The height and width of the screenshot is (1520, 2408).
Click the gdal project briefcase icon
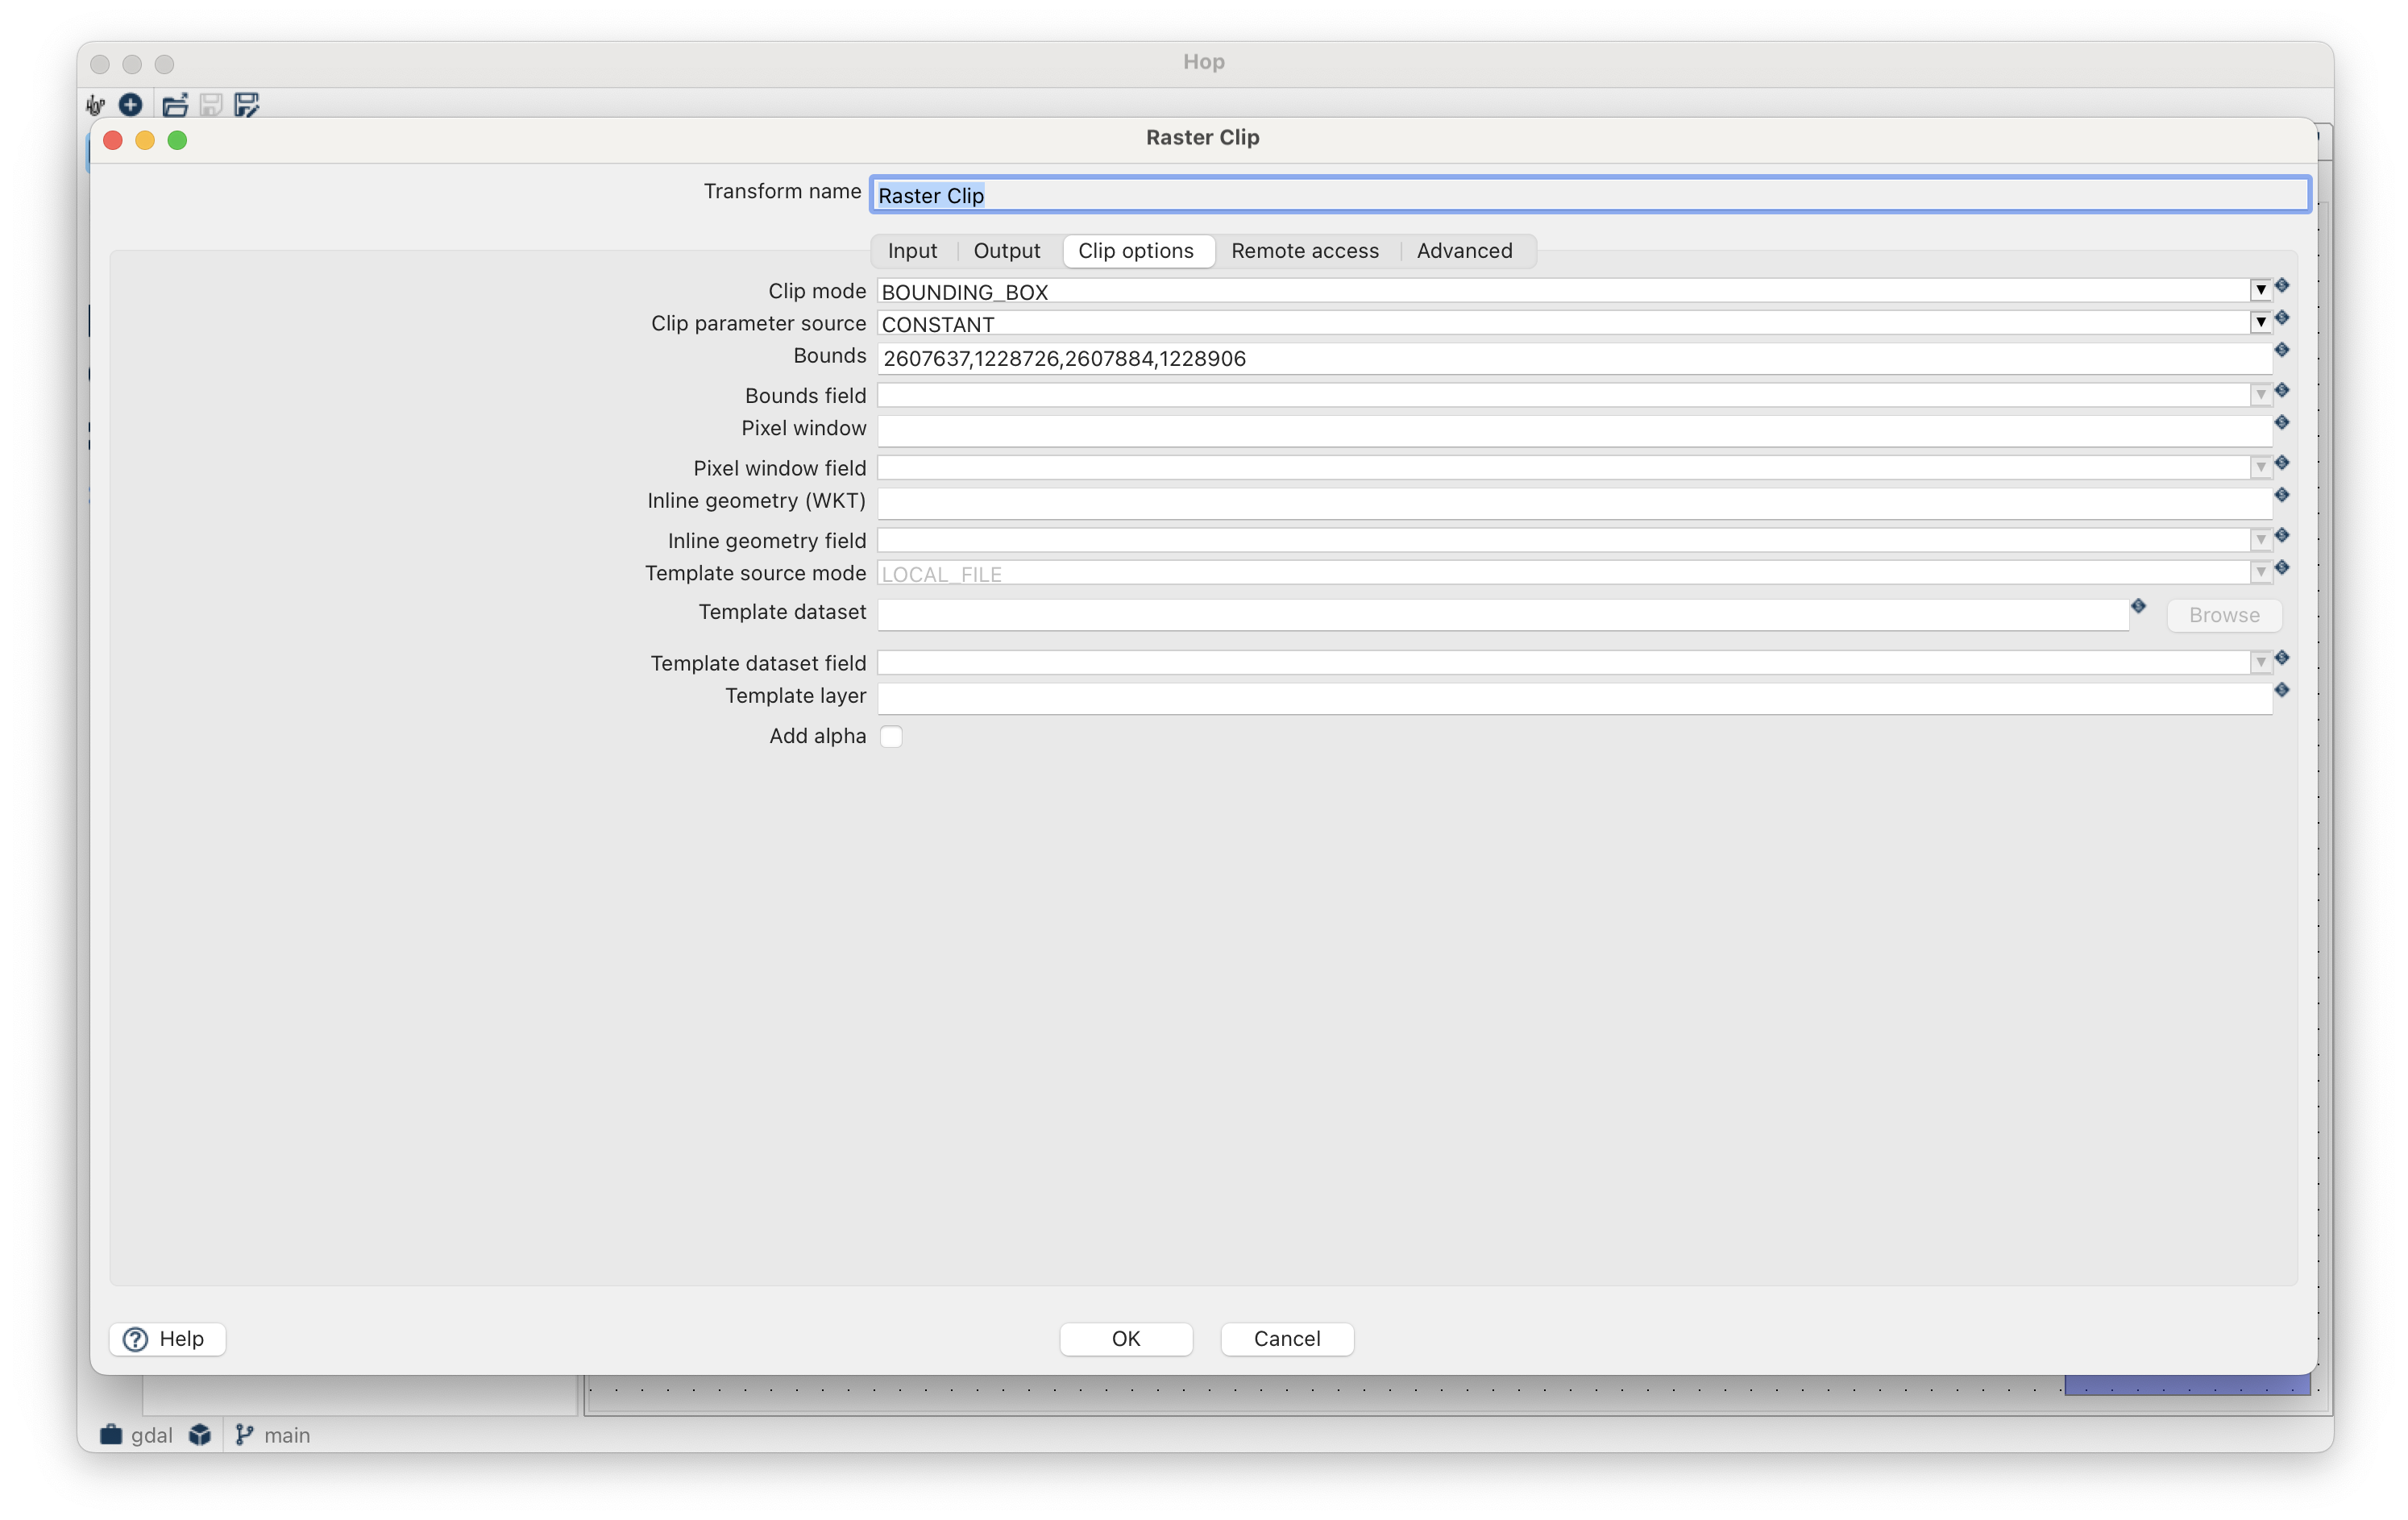click(111, 1435)
